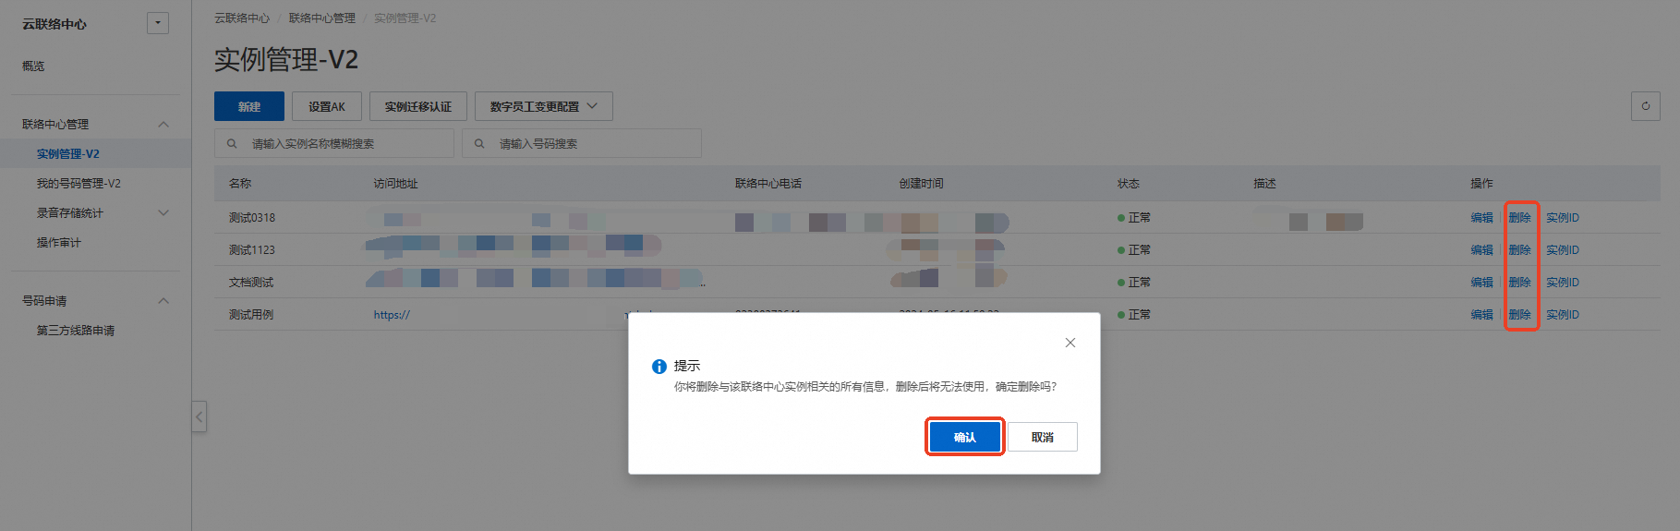Click 删除 for the 测试0318 row

[1519, 217]
